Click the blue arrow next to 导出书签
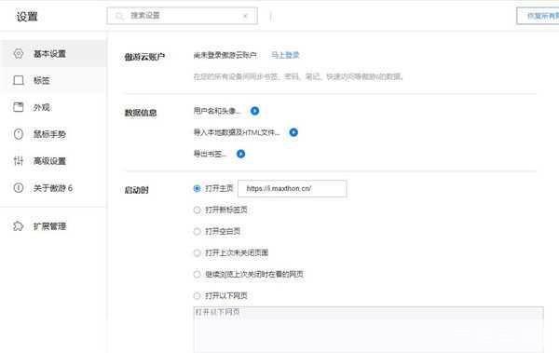 click(241, 154)
